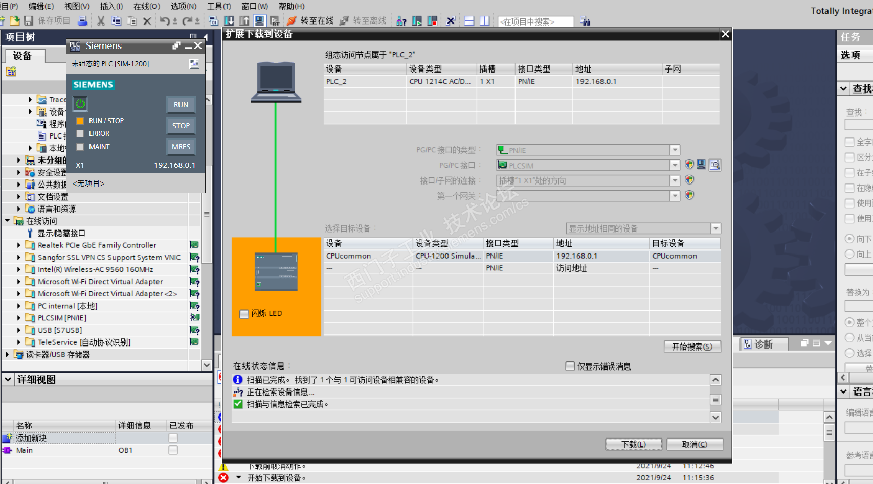Open the 视图(V) menu
The image size is (873, 484).
(x=77, y=6)
